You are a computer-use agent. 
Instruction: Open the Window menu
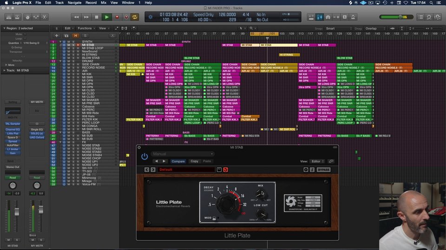128,3
